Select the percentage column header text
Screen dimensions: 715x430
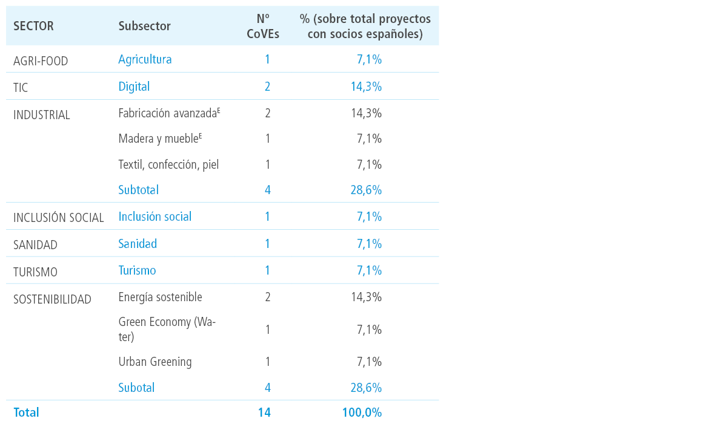click(x=365, y=26)
